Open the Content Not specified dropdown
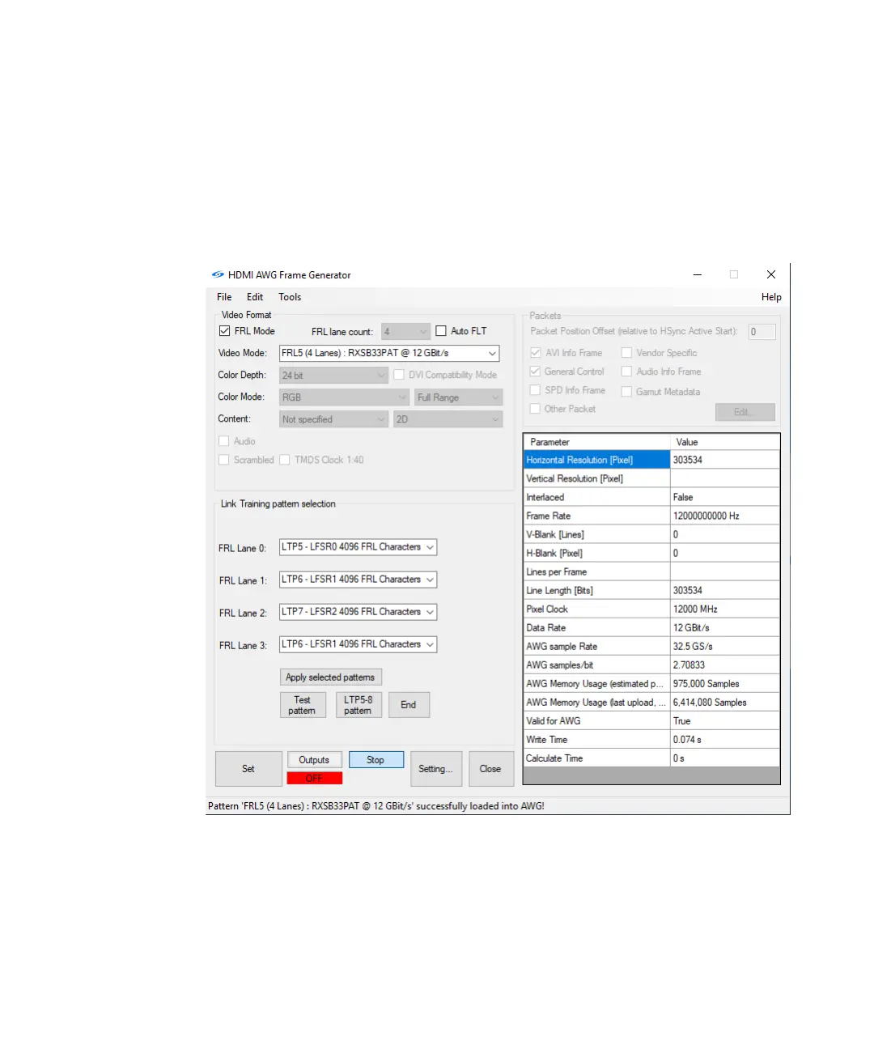 [x=334, y=419]
